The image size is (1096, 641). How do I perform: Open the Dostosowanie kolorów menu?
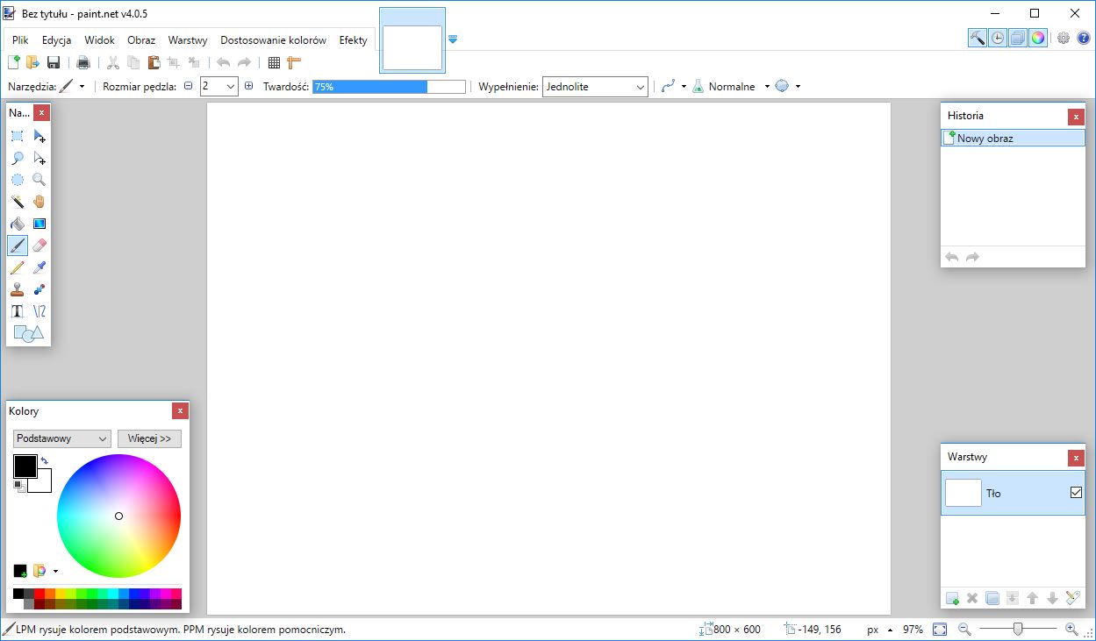click(x=274, y=40)
